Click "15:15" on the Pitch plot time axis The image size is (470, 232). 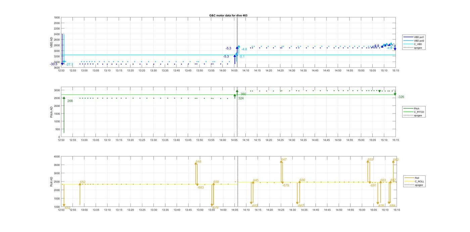click(x=396, y=140)
